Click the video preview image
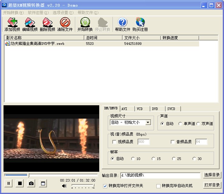224x194 pixels. 51,138
